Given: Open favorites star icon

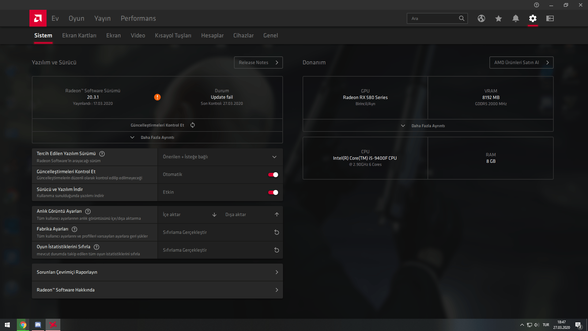Looking at the screenshot, I should point(499,18).
